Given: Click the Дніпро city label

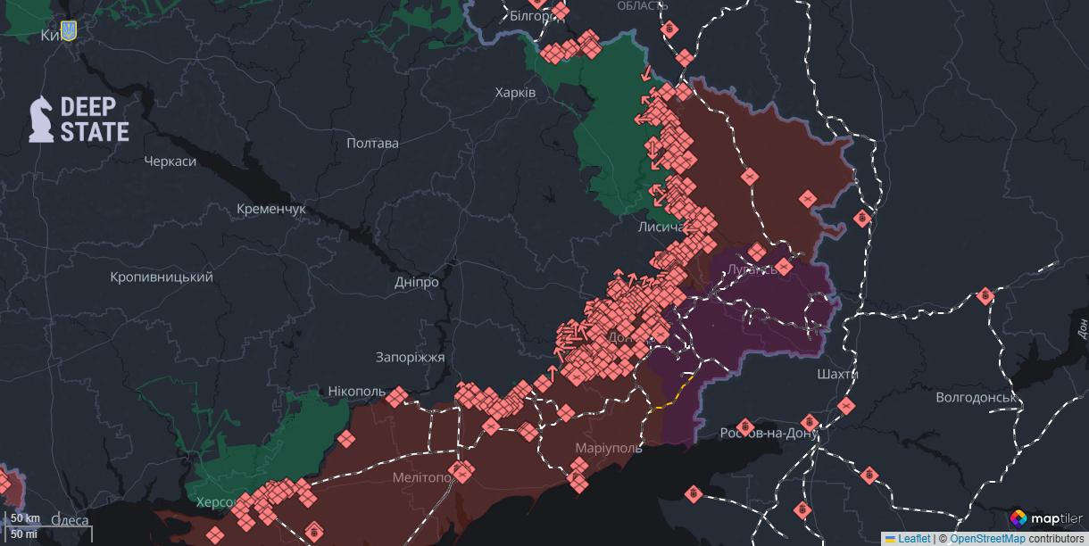Looking at the screenshot, I should 416,282.
